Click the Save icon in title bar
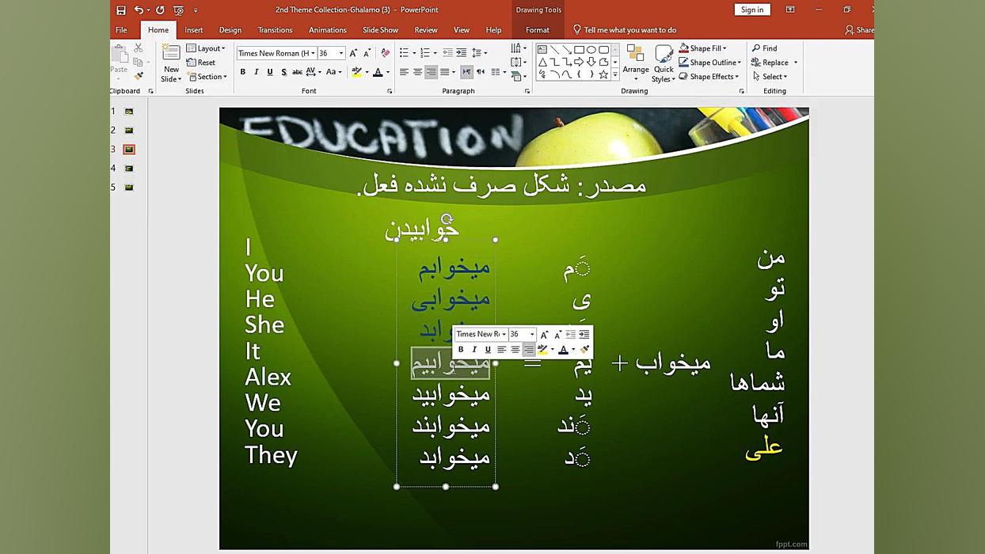Image resolution: width=985 pixels, height=554 pixels. (121, 10)
